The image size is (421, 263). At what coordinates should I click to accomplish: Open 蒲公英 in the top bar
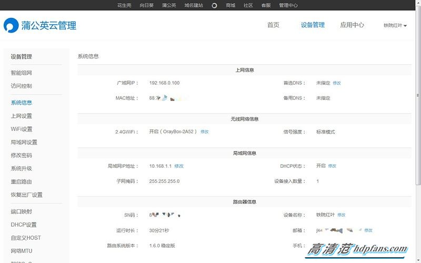click(169, 5)
